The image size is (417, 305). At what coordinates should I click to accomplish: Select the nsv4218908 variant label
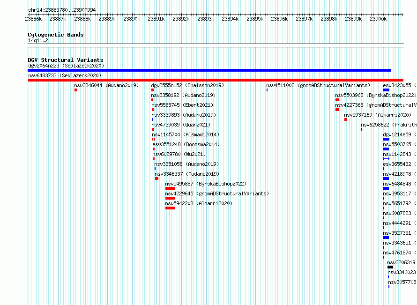click(x=400, y=174)
